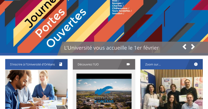The height and width of the screenshot is (109, 208).
Task: Click the Bourges campus name in the banner
Action: tap(117, 3)
